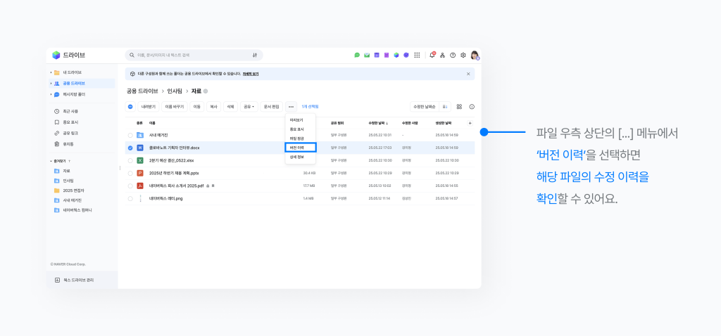Open the notifications bell icon
The width and height of the screenshot is (721, 336).
(432, 55)
